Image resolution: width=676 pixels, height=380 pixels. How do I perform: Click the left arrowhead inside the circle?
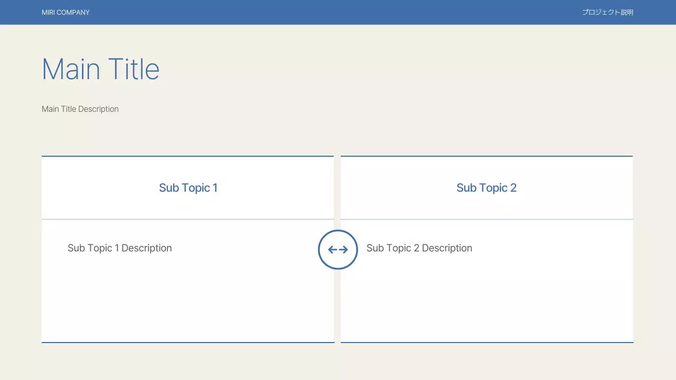331,250
